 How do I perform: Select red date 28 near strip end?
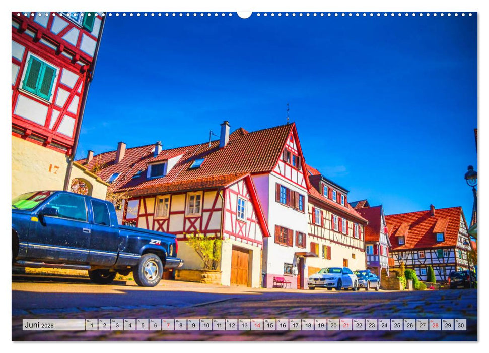436,325
